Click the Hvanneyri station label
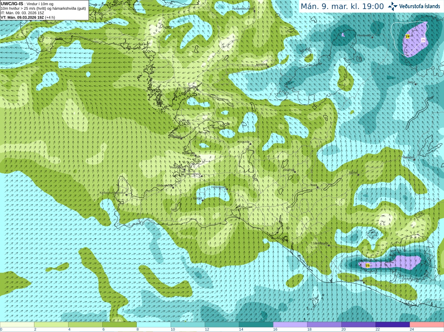The width and height of the screenshot is (444, 332). 189,88
